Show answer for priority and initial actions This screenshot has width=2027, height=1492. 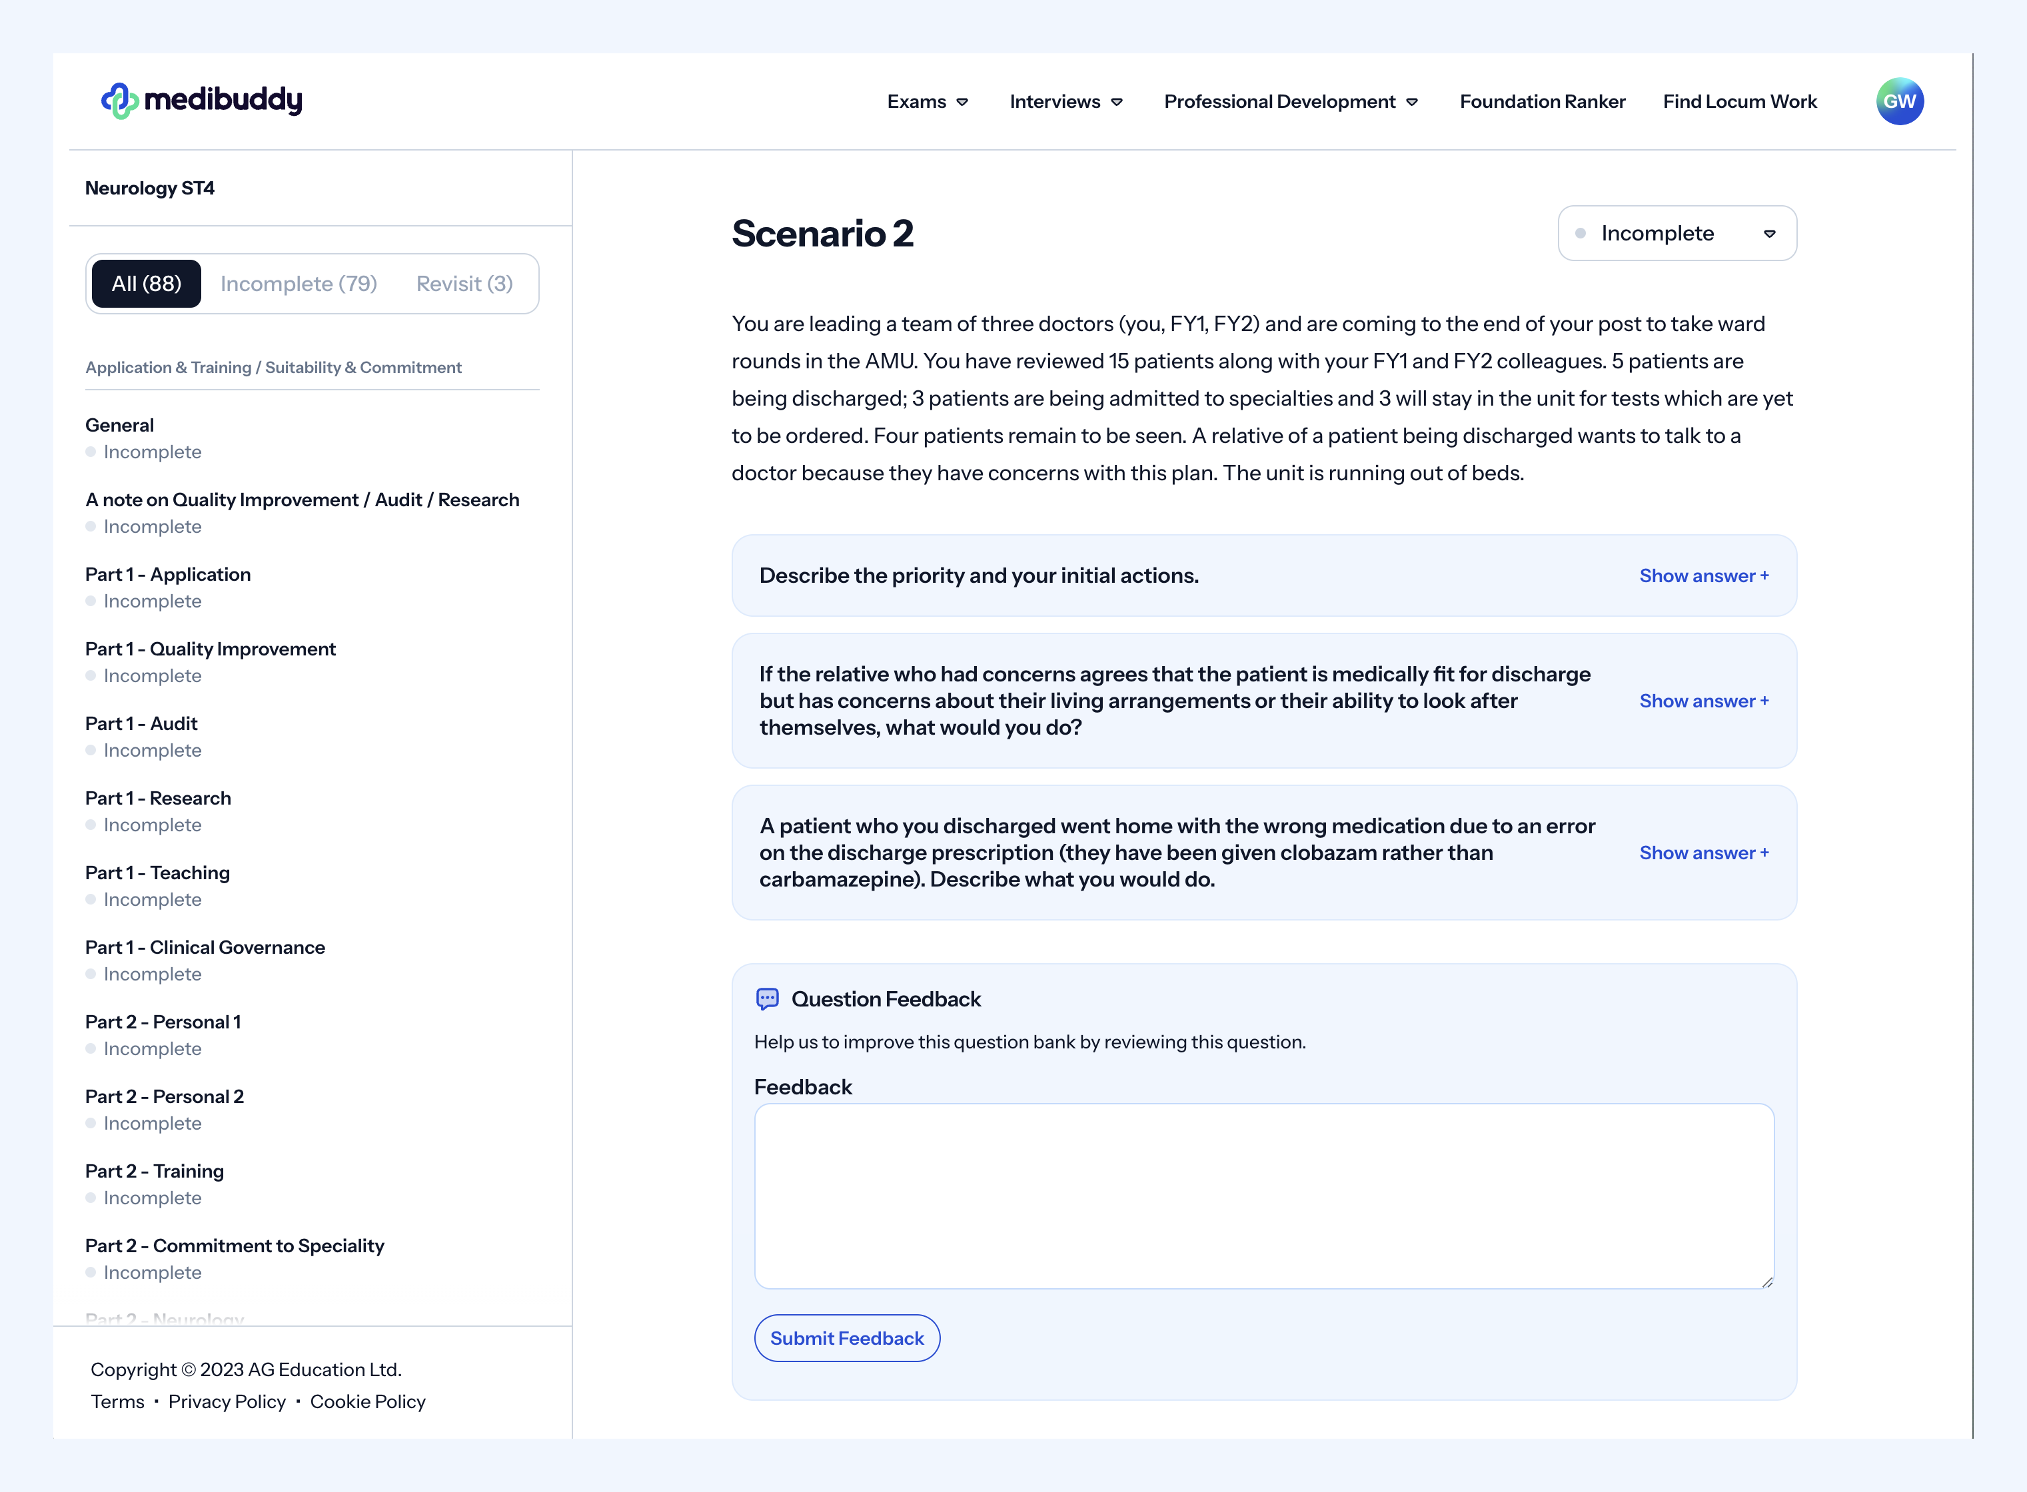click(x=1704, y=574)
